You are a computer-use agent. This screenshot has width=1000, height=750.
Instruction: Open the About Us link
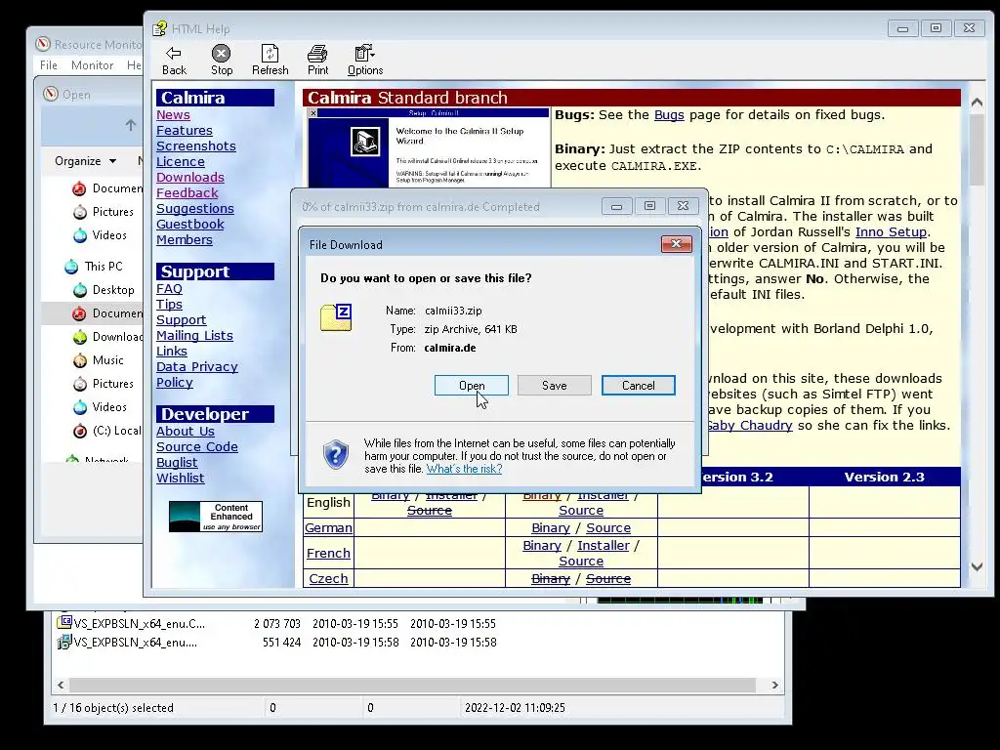pos(185,431)
